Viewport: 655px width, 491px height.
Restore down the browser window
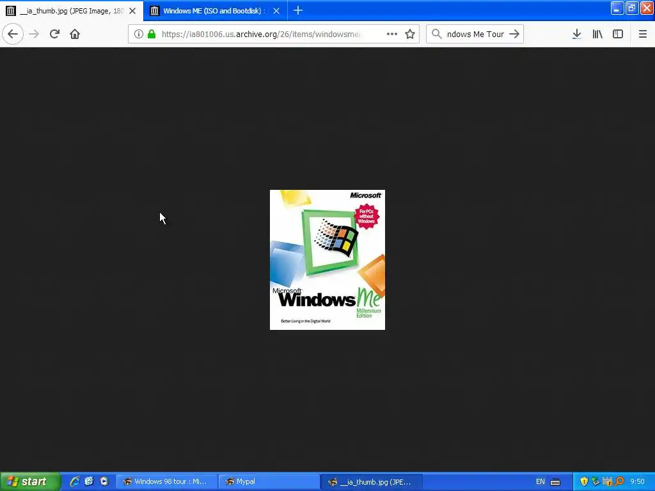(632, 8)
